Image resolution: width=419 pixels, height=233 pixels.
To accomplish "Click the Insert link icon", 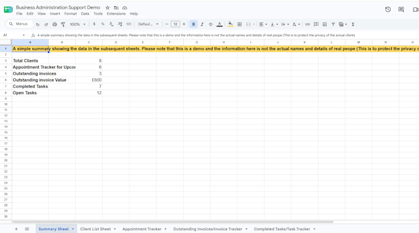I will (x=307, y=24).
